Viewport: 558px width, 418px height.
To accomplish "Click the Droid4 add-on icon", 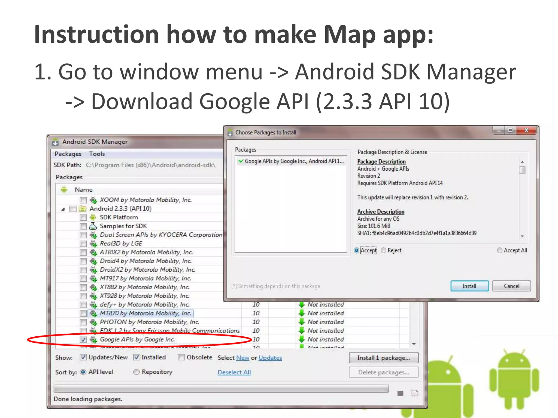I will tap(93, 261).
